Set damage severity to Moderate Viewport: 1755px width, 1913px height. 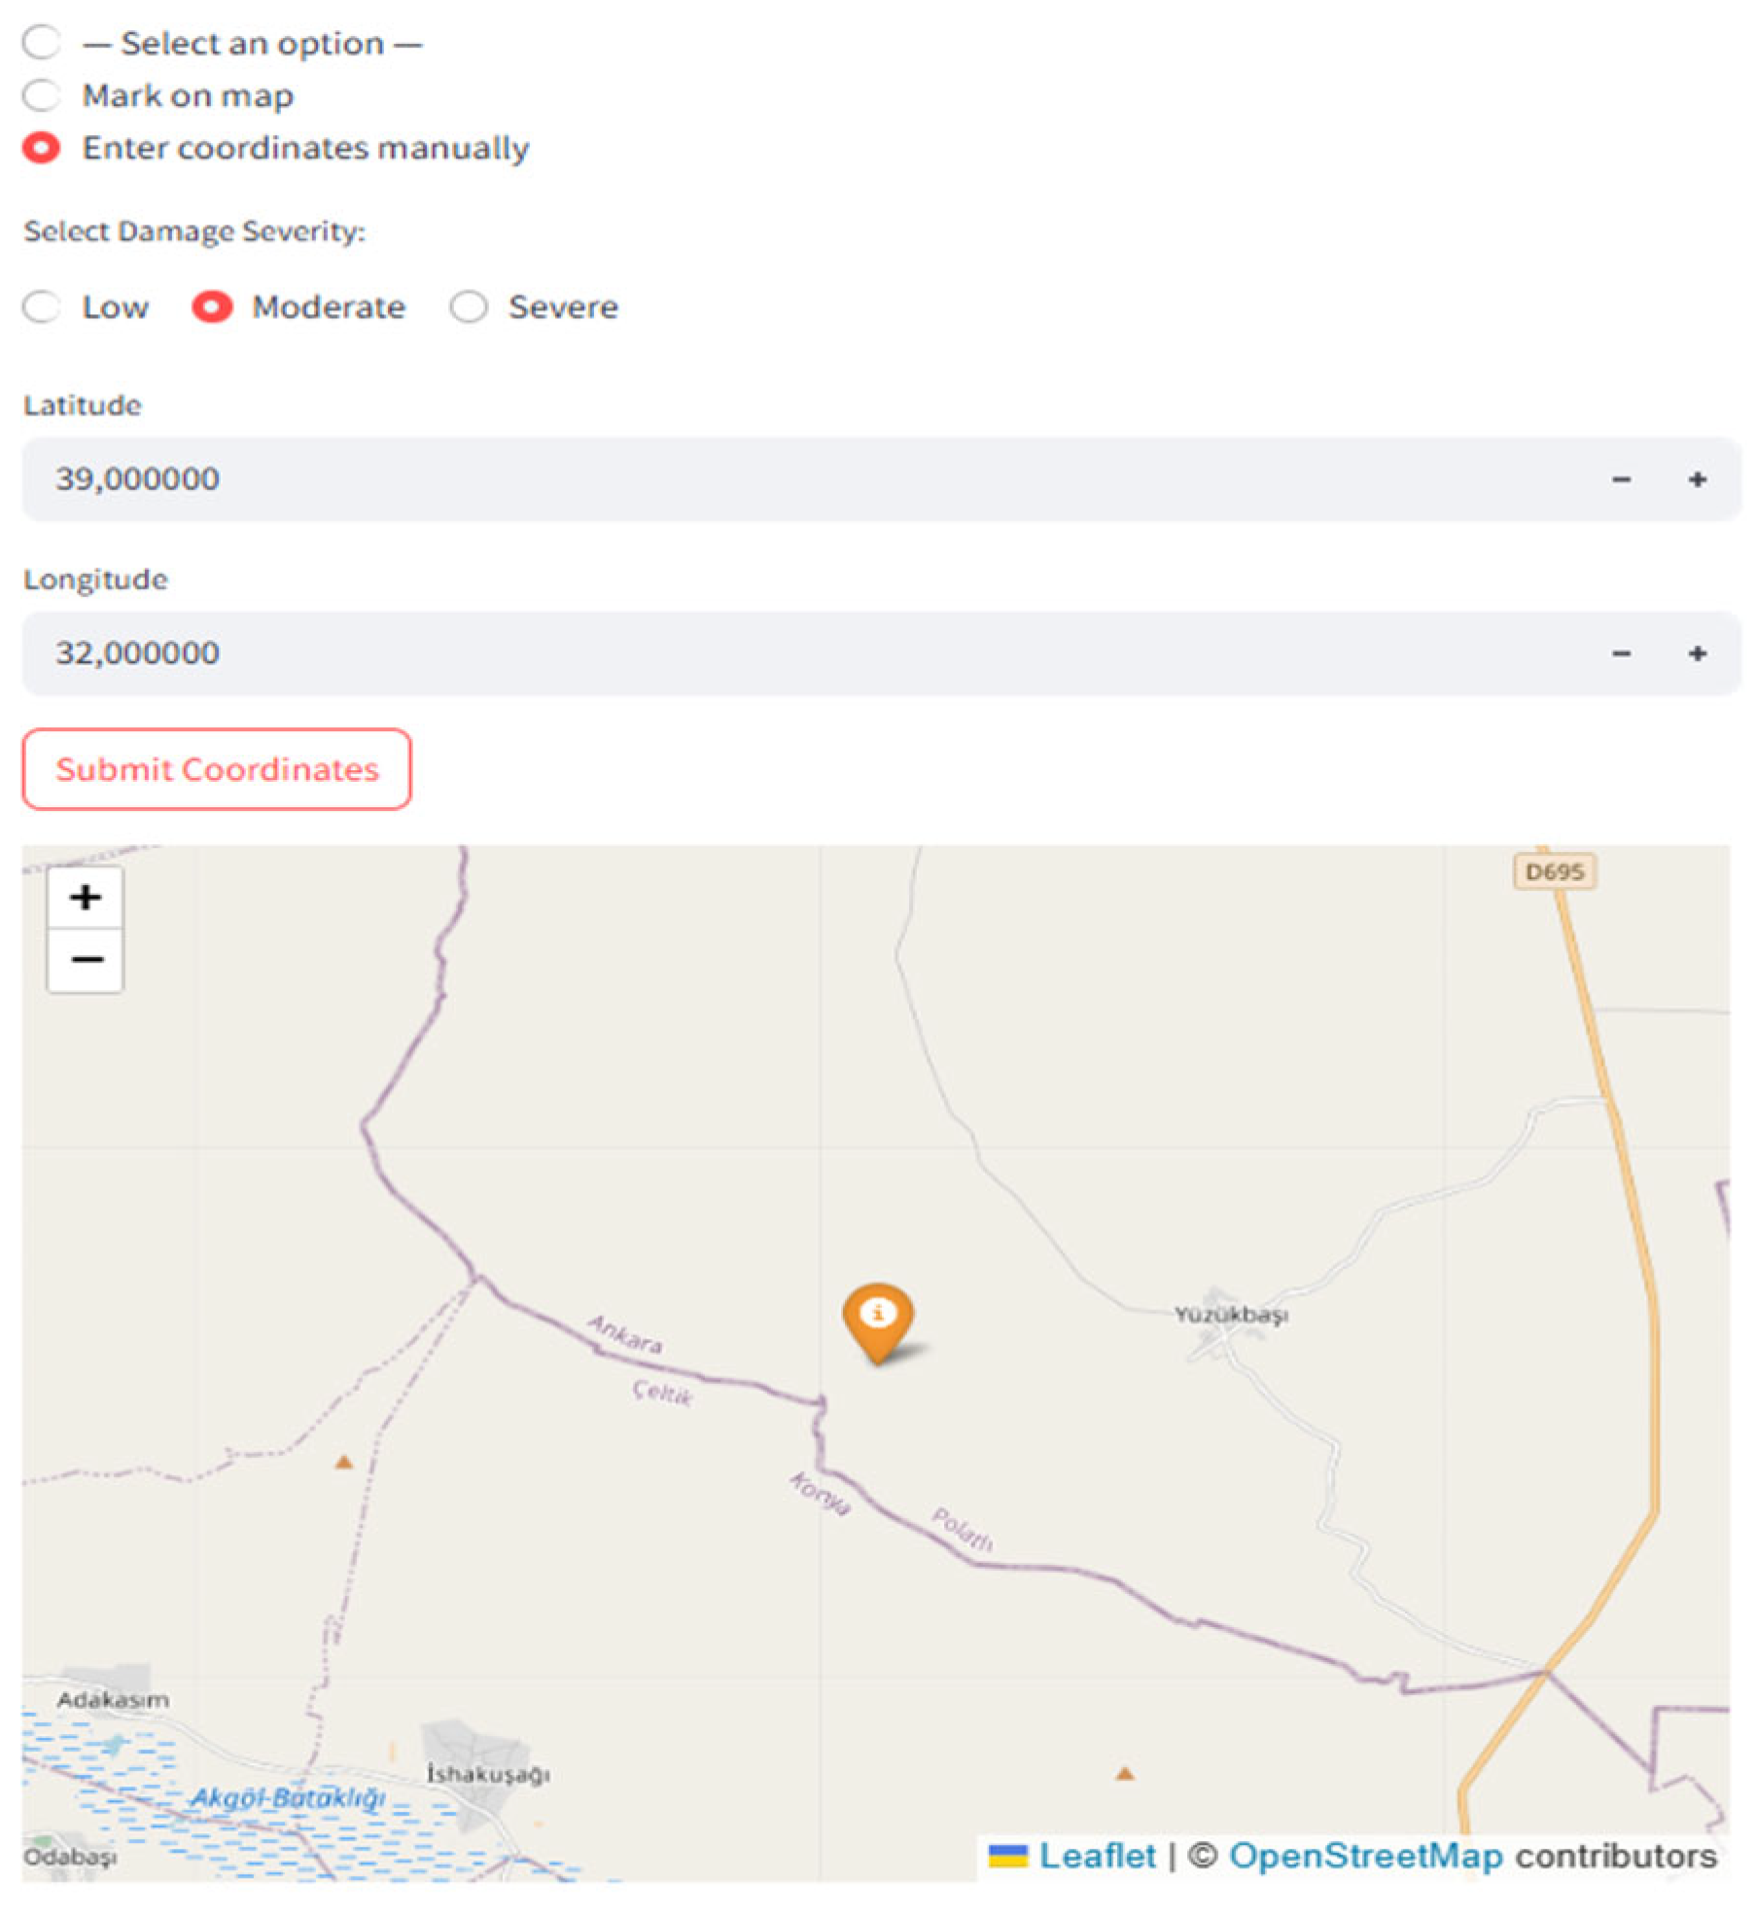pyautogui.click(x=212, y=307)
